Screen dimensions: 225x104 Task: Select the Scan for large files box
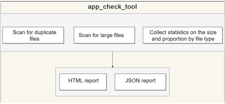click(x=104, y=35)
